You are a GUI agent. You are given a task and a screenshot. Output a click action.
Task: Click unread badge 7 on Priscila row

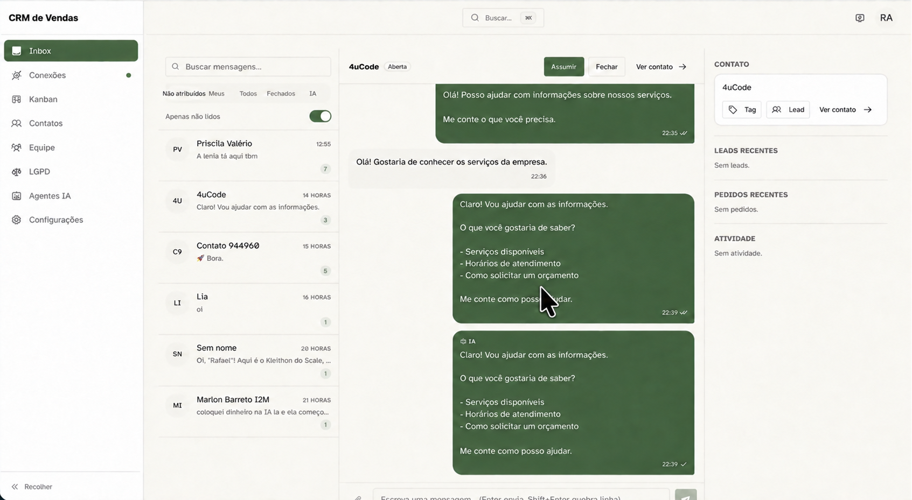click(325, 169)
